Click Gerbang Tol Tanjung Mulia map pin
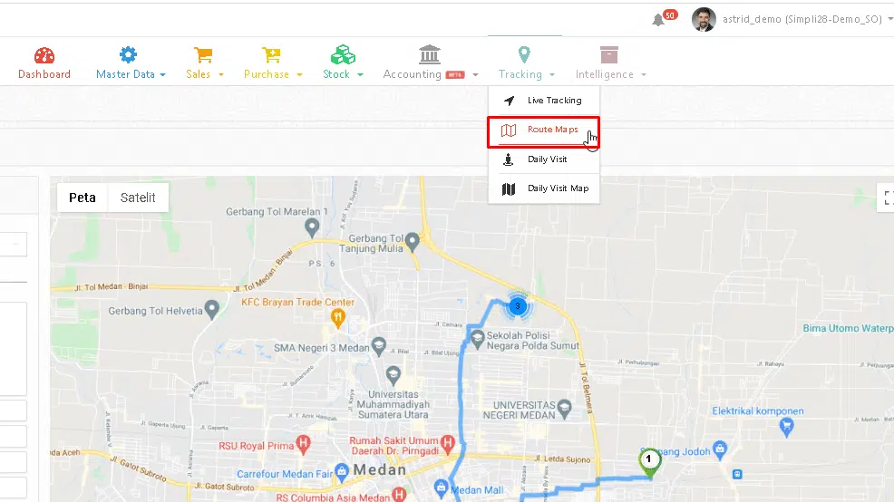Viewport: 894px width, 502px height. pyautogui.click(x=413, y=242)
